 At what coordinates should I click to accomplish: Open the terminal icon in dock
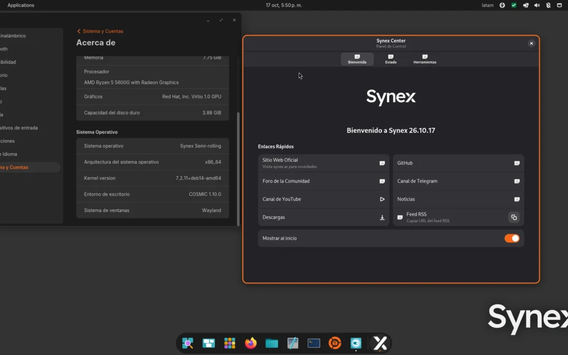coord(313,343)
